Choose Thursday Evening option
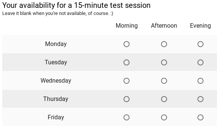 tap(200, 99)
